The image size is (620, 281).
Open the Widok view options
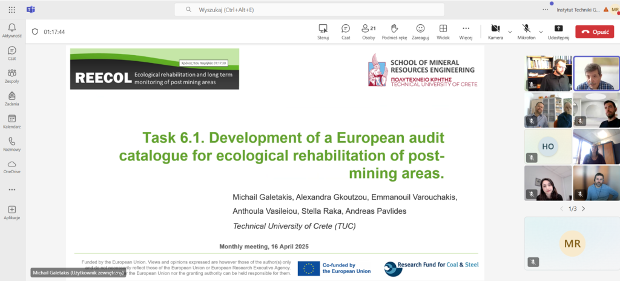click(x=443, y=31)
